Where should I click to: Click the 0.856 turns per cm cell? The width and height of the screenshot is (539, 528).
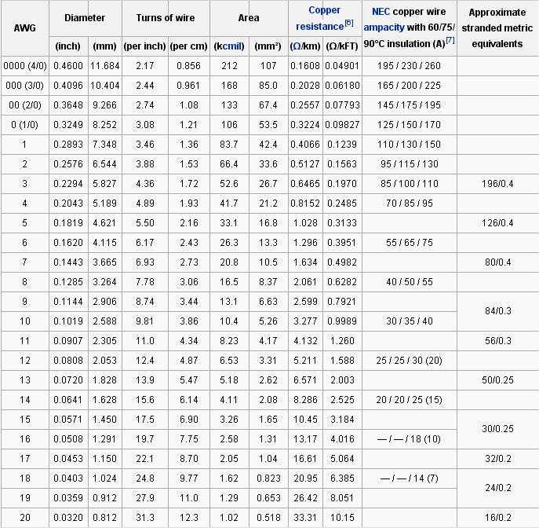[189, 66]
